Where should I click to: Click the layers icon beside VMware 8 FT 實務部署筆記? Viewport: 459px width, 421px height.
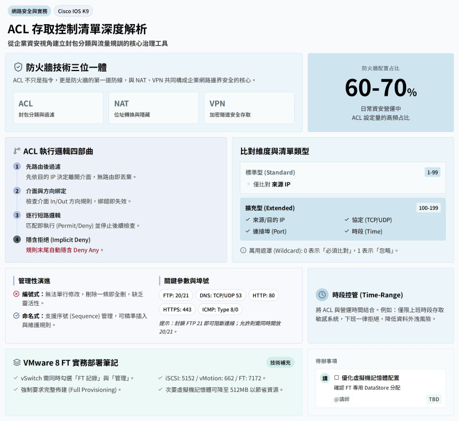point(17,362)
